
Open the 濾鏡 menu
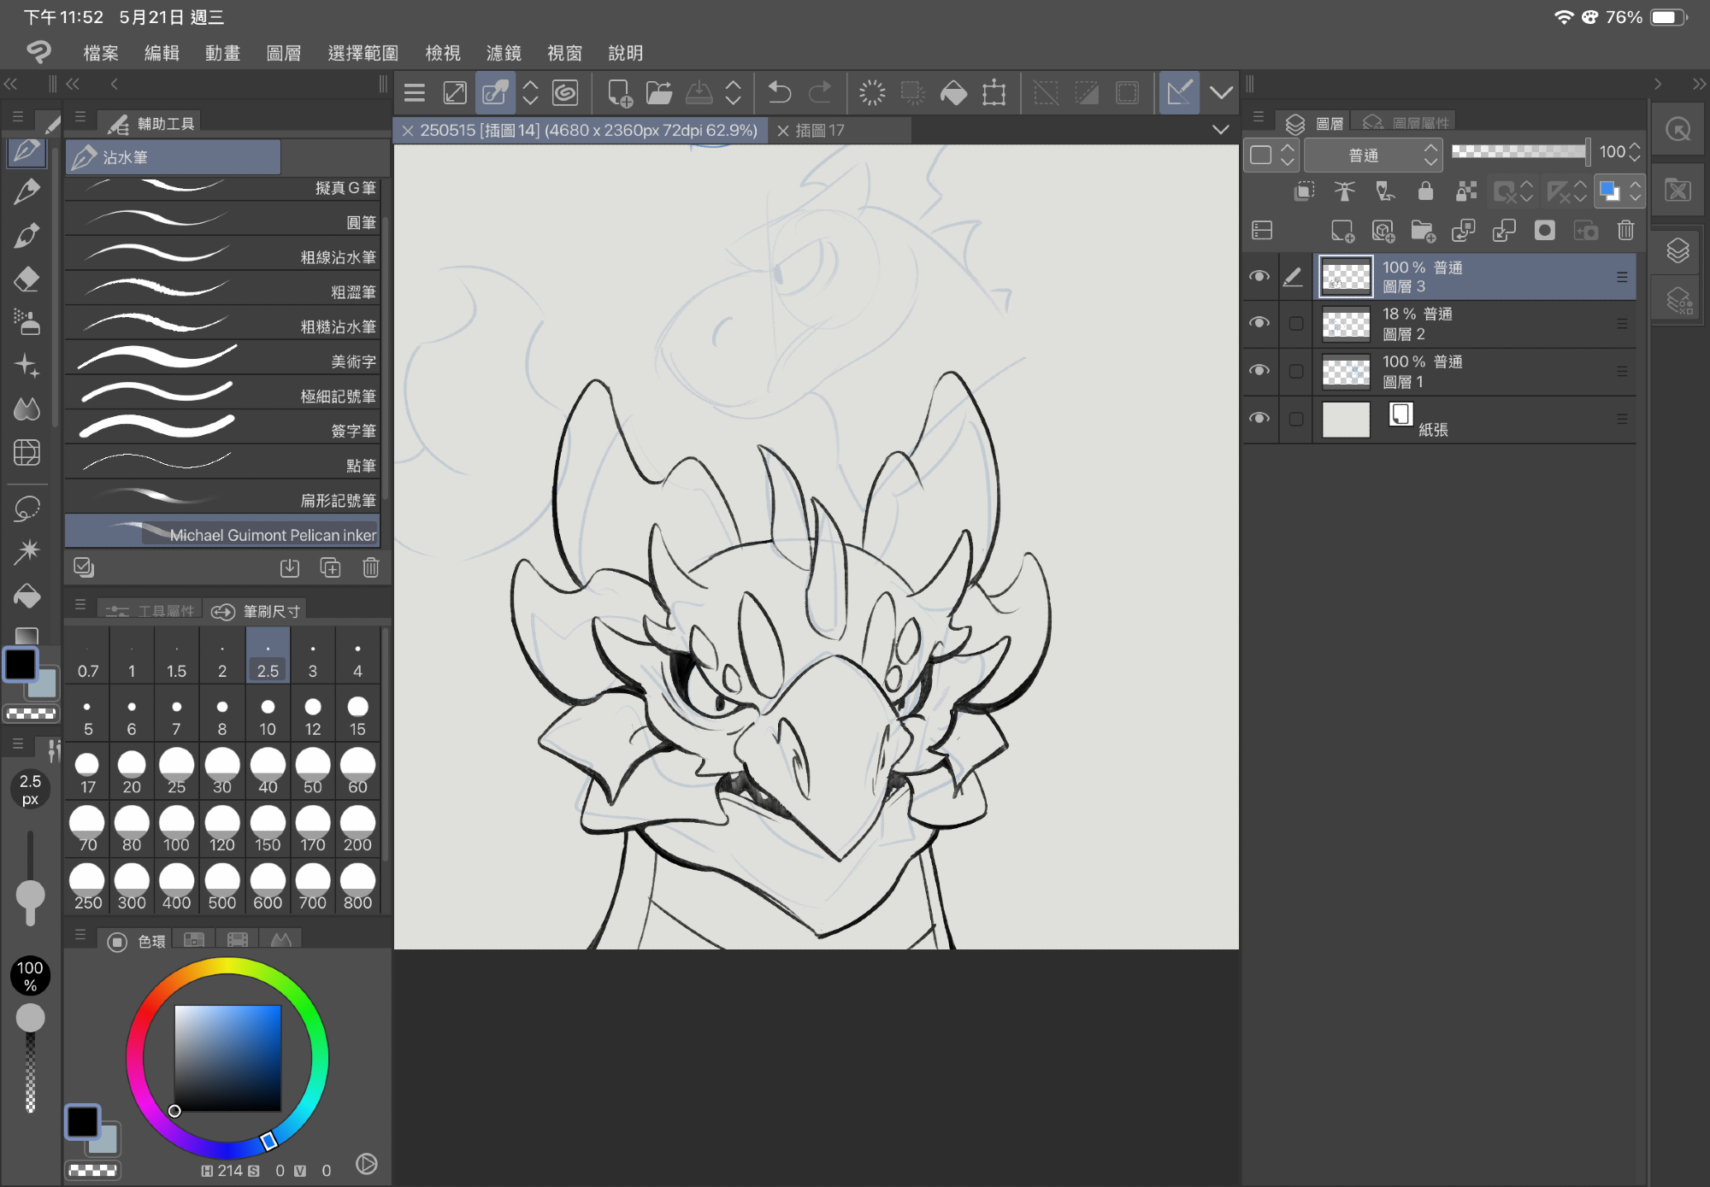[504, 53]
